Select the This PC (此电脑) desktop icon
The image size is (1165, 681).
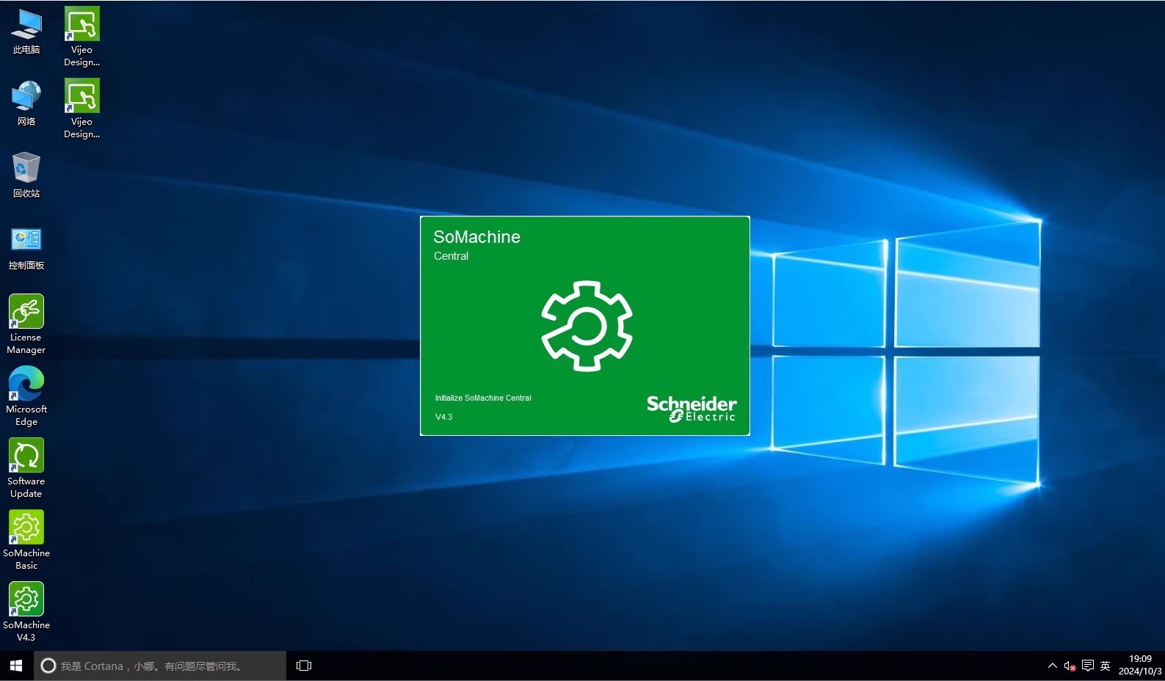click(26, 32)
